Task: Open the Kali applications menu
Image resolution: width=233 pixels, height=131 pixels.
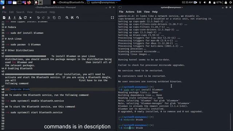Action: click(x=3, y=2)
